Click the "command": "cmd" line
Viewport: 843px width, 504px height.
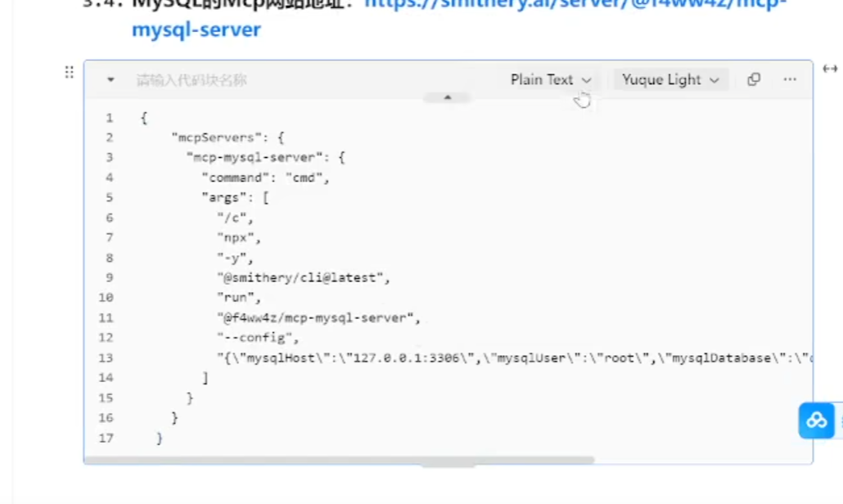pyautogui.click(x=265, y=178)
